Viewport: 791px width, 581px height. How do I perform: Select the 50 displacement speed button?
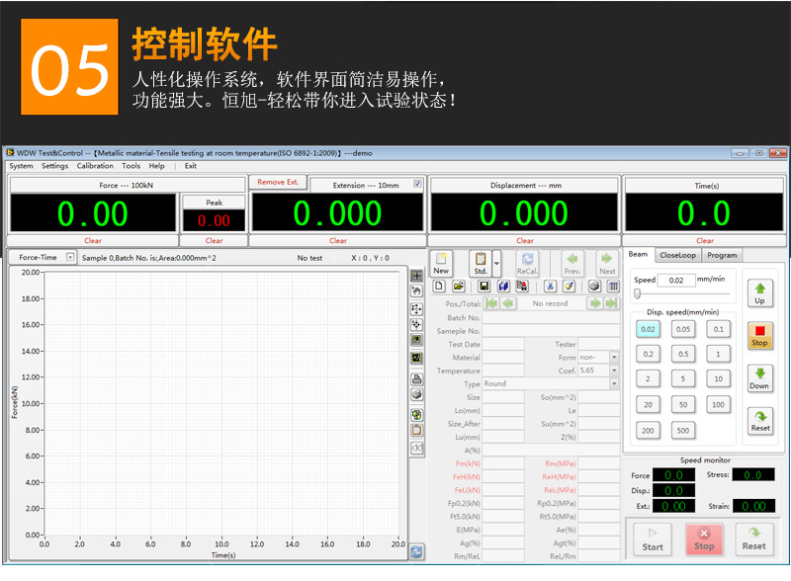pos(683,404)
